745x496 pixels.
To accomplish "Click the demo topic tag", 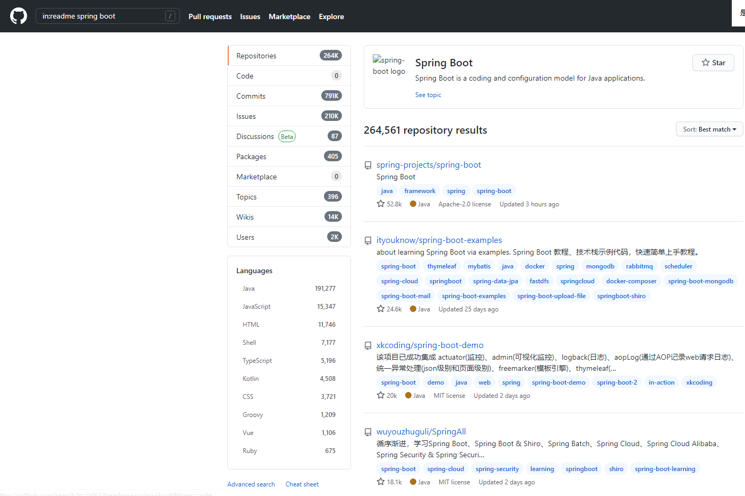I will (x=435, y=382).
